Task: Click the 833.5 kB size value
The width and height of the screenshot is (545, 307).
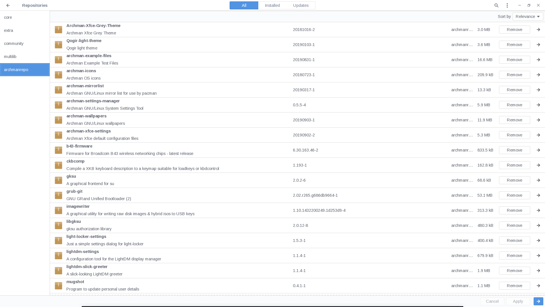Action: tap(485, 150)
